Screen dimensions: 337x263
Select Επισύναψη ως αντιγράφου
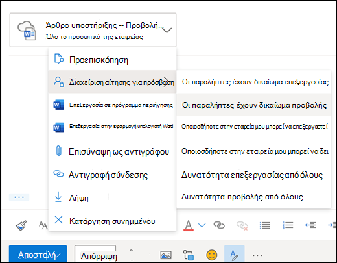coord(112,151)
